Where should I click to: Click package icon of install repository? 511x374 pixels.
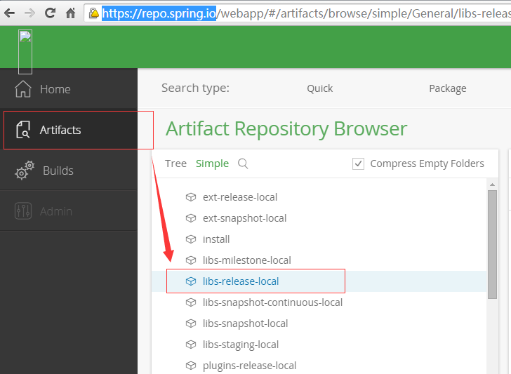coord(191,239)
